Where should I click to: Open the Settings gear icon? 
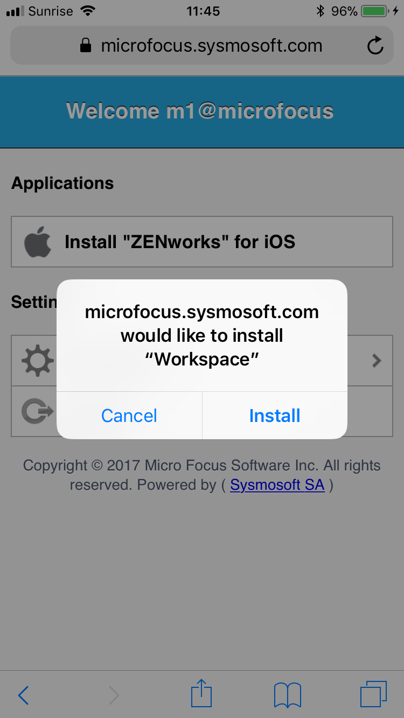(36, 361)
